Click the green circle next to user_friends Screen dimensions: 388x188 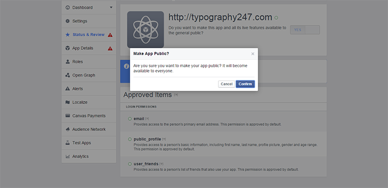point(130,164)
